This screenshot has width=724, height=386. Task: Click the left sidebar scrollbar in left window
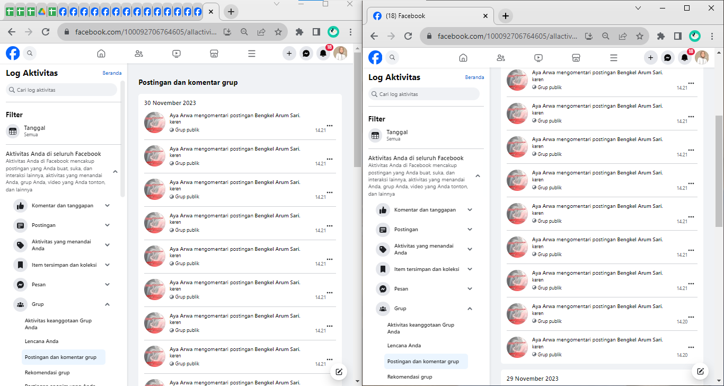pyautogui.click(x=123, y=138)
